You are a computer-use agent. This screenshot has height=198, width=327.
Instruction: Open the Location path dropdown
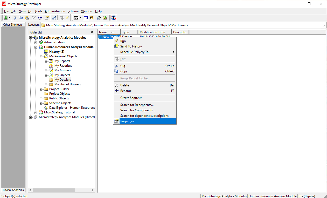324,25
